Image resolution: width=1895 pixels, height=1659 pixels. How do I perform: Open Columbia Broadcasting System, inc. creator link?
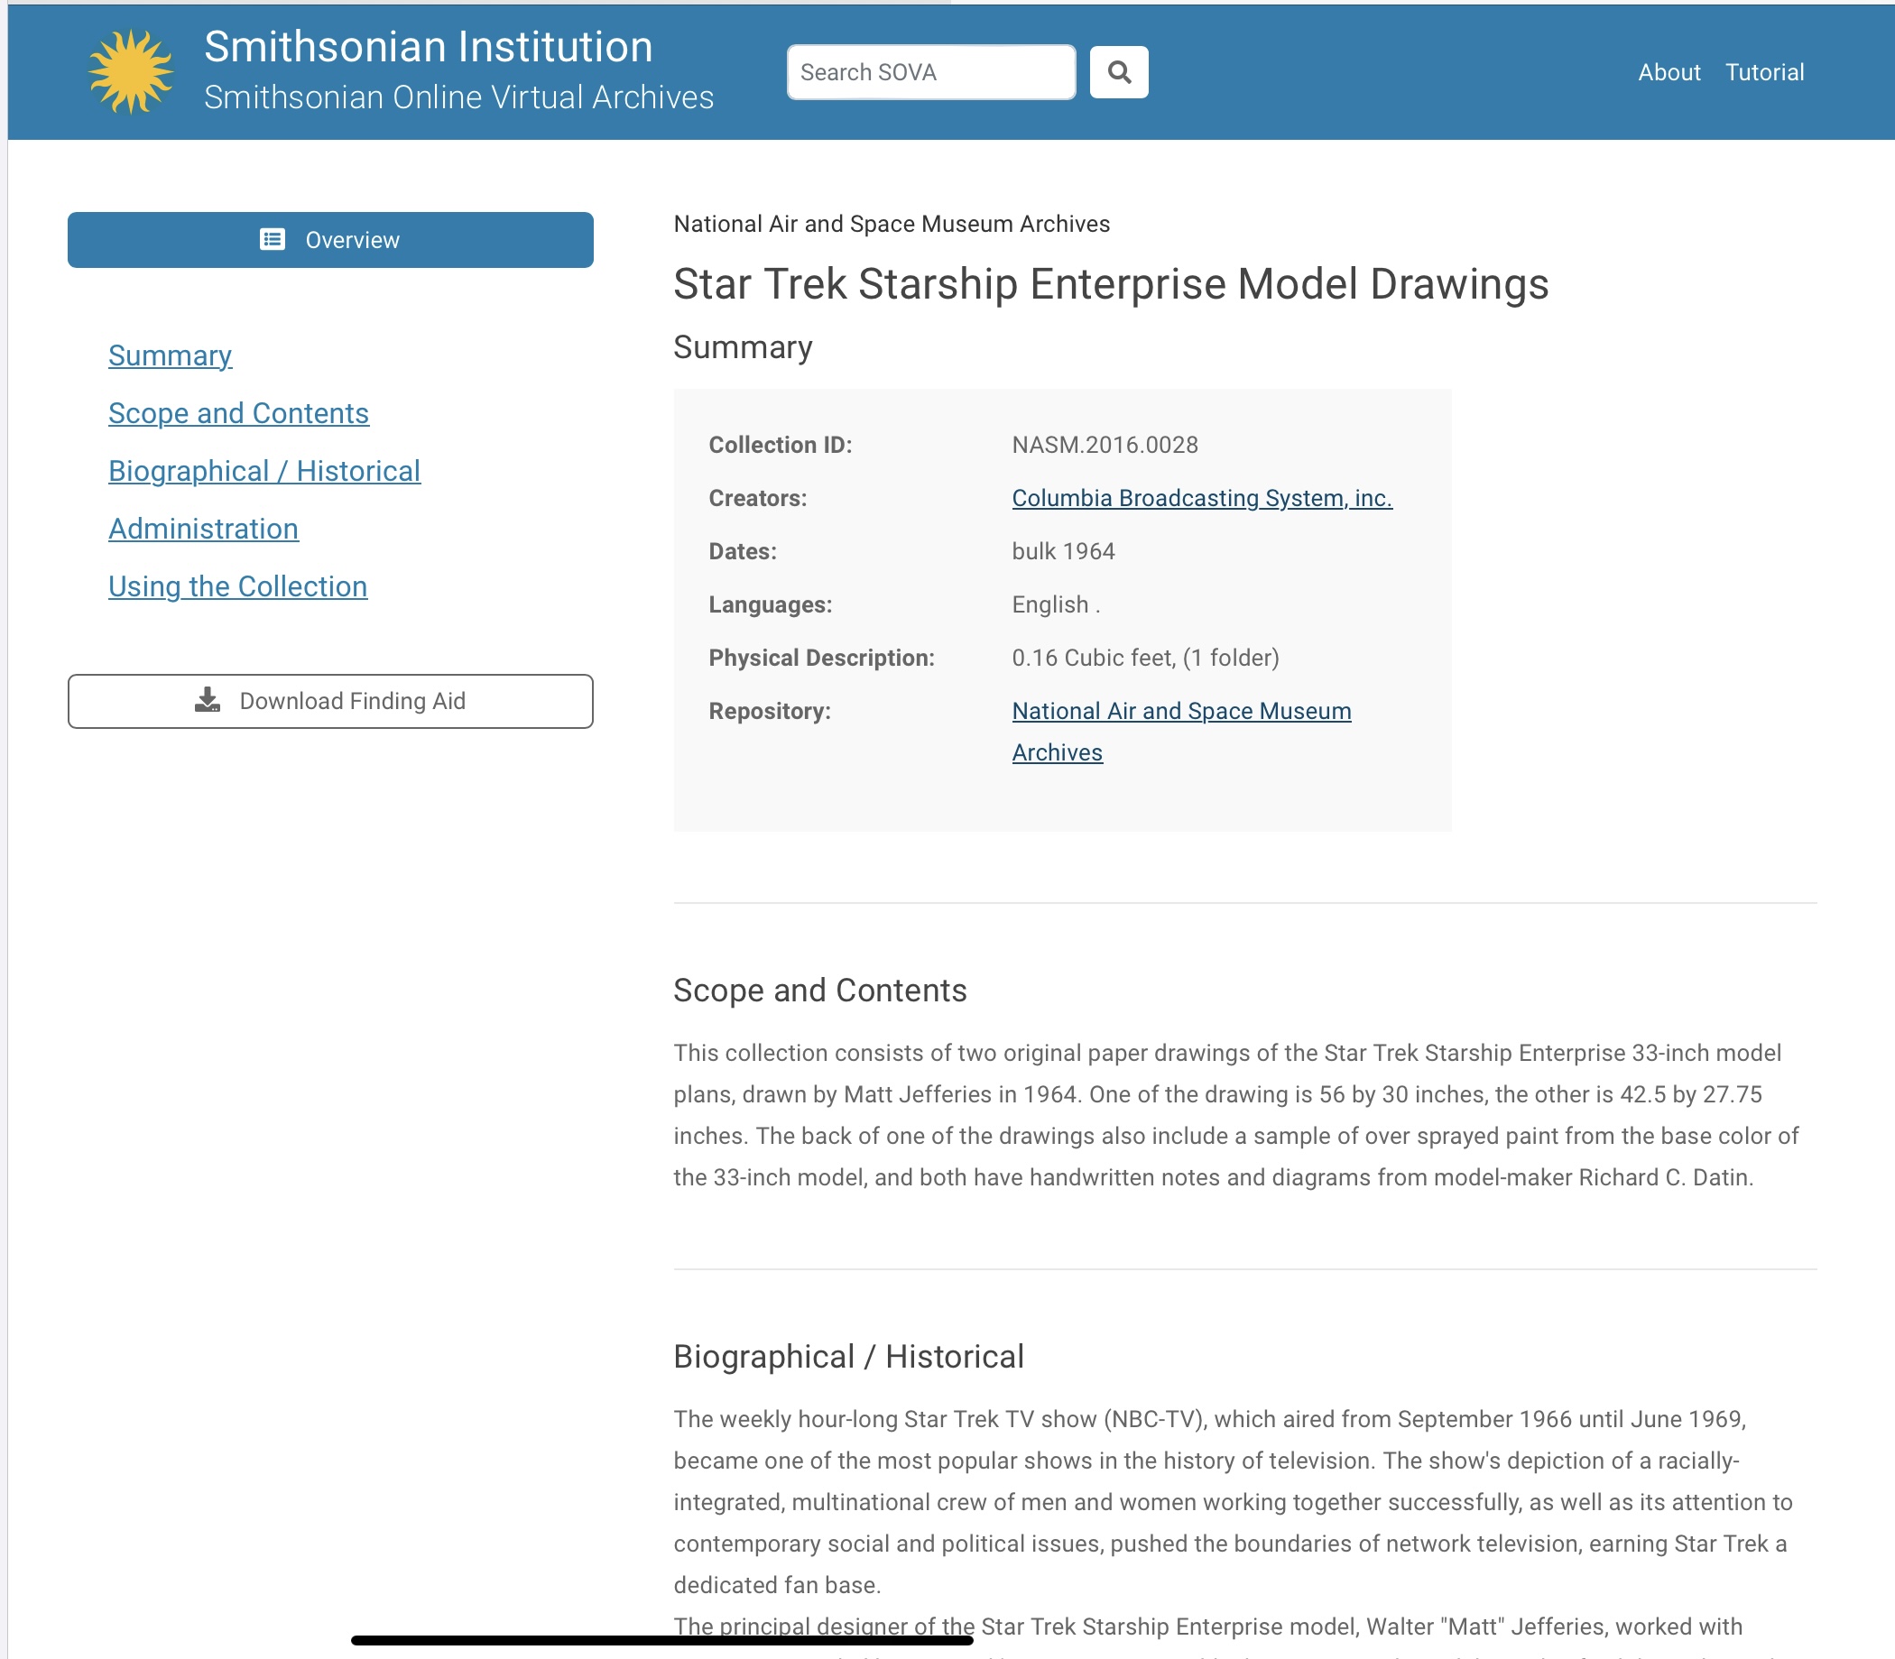1201,498
